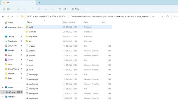Go forward with the right arrow

tap(8, 16)
